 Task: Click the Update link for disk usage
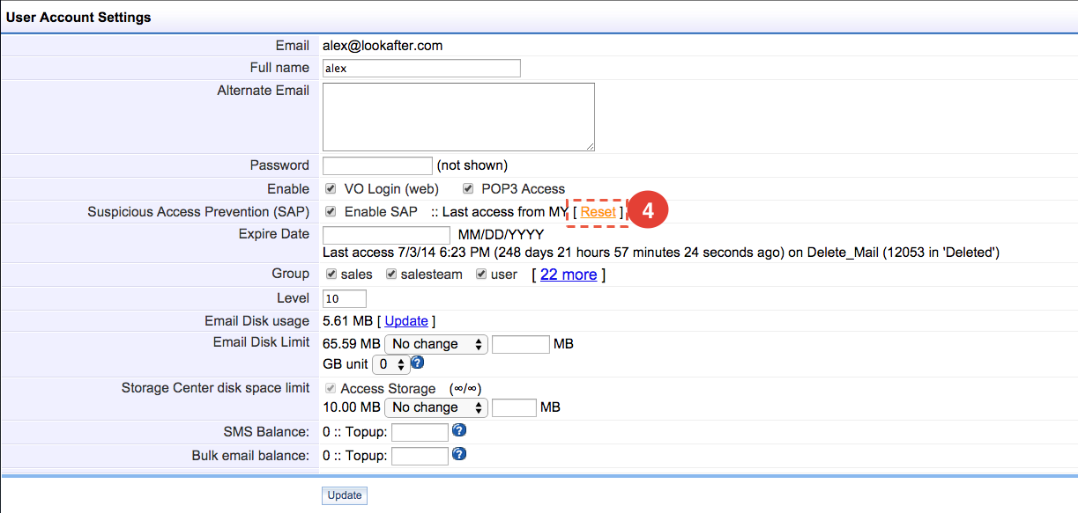(406, 321)
